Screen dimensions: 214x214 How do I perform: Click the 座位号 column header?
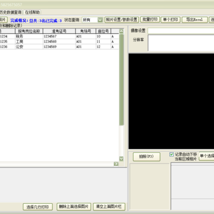coord(103,31)
